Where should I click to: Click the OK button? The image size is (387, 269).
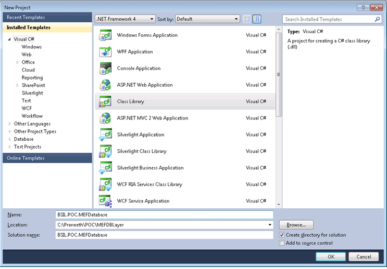331,257
